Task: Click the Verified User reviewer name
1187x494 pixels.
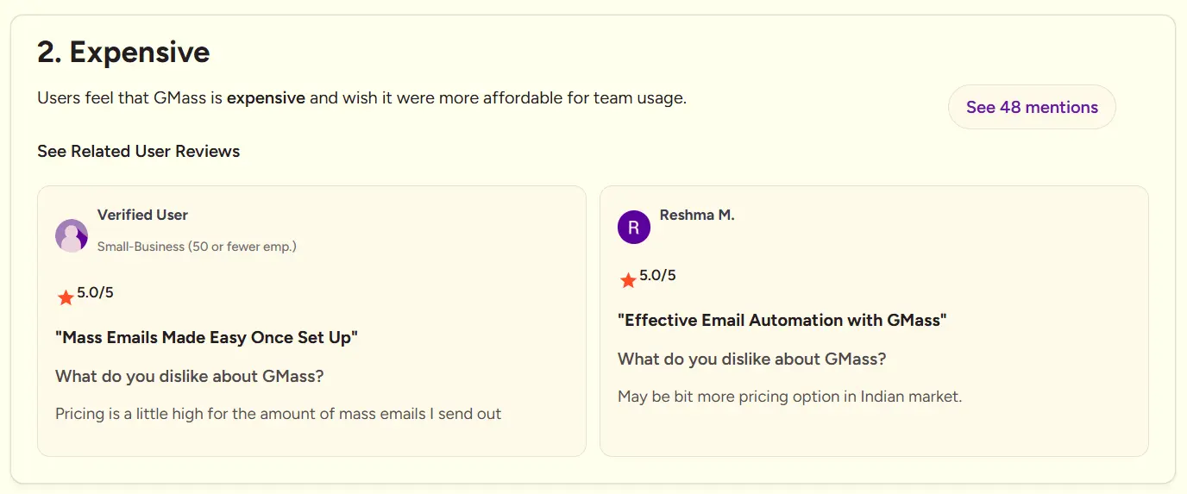Action: click(142, 215)
